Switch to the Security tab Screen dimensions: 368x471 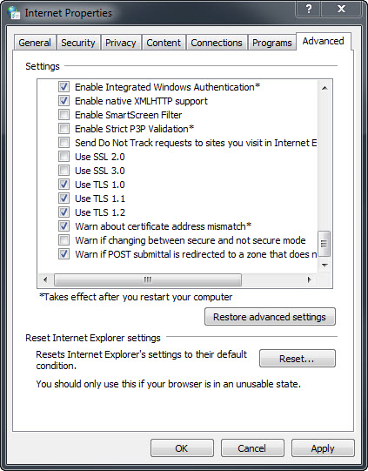78,43
